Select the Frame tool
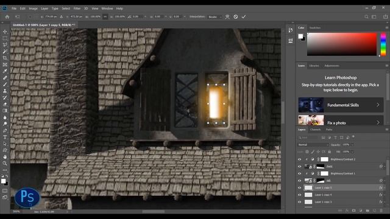 point(5,64)
